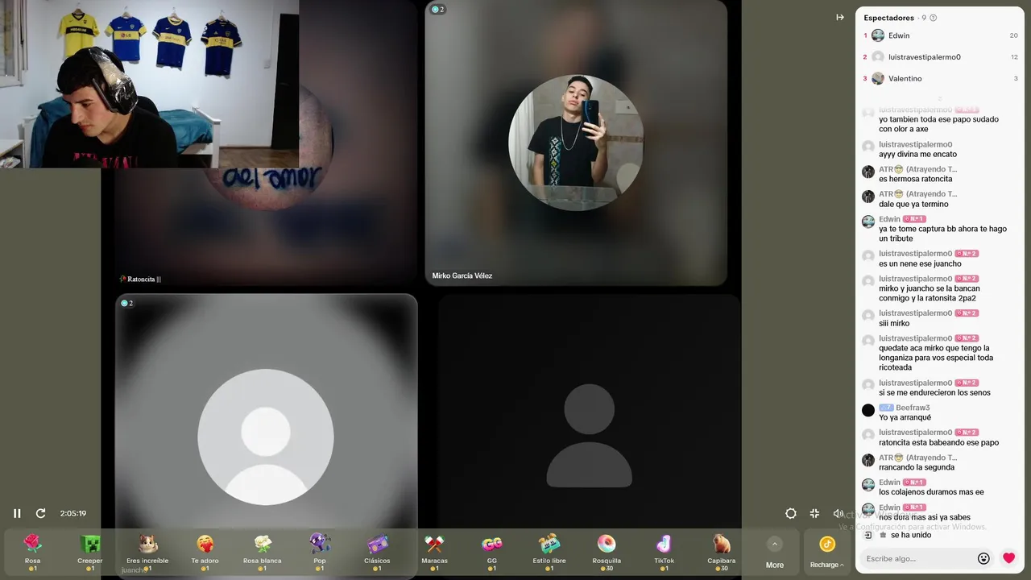Click message 'dale que ya termino'

coord(913,204)
